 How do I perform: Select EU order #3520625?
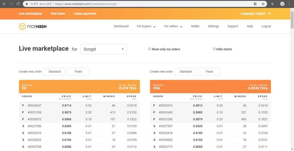click(79, 140)
